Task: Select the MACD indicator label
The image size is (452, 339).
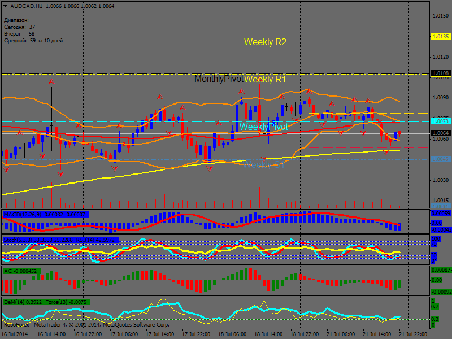Action: coord(45,214)
